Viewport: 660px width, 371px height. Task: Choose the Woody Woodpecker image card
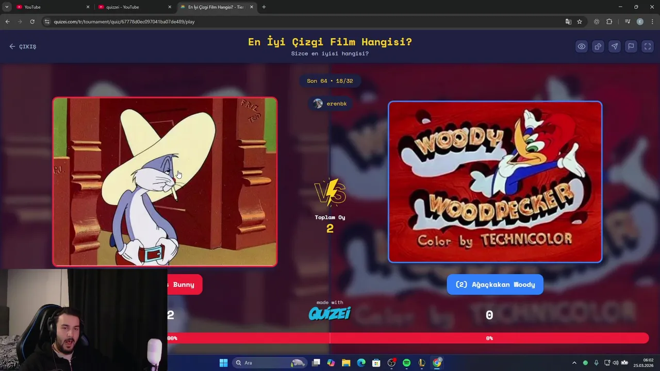coord(495,182)
